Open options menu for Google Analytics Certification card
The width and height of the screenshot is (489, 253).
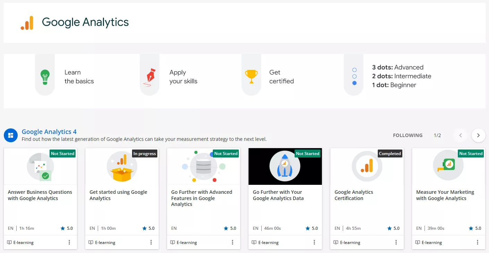point(396,242)
